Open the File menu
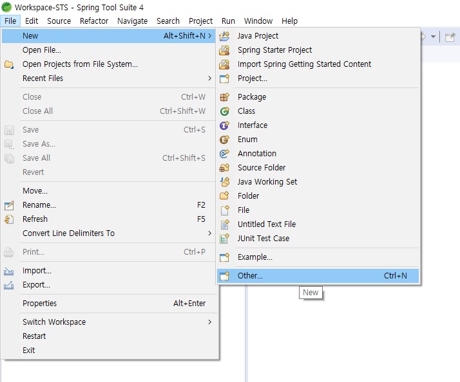Viewport: 460px width, 382px height. (10, 21)
